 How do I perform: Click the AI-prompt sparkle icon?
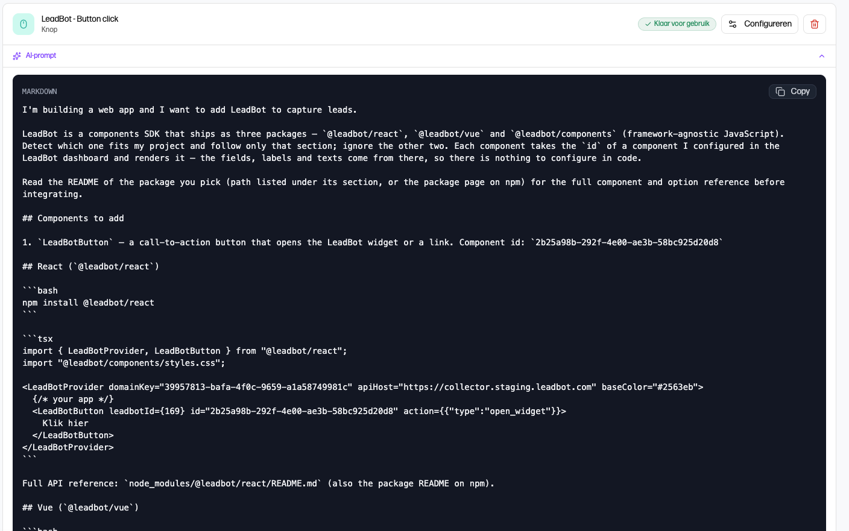click(17, 56)
